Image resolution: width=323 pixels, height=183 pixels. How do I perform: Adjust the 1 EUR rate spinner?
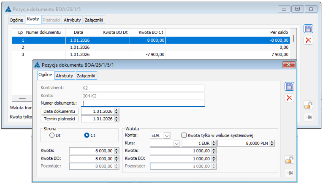click(x=214, y=143)
